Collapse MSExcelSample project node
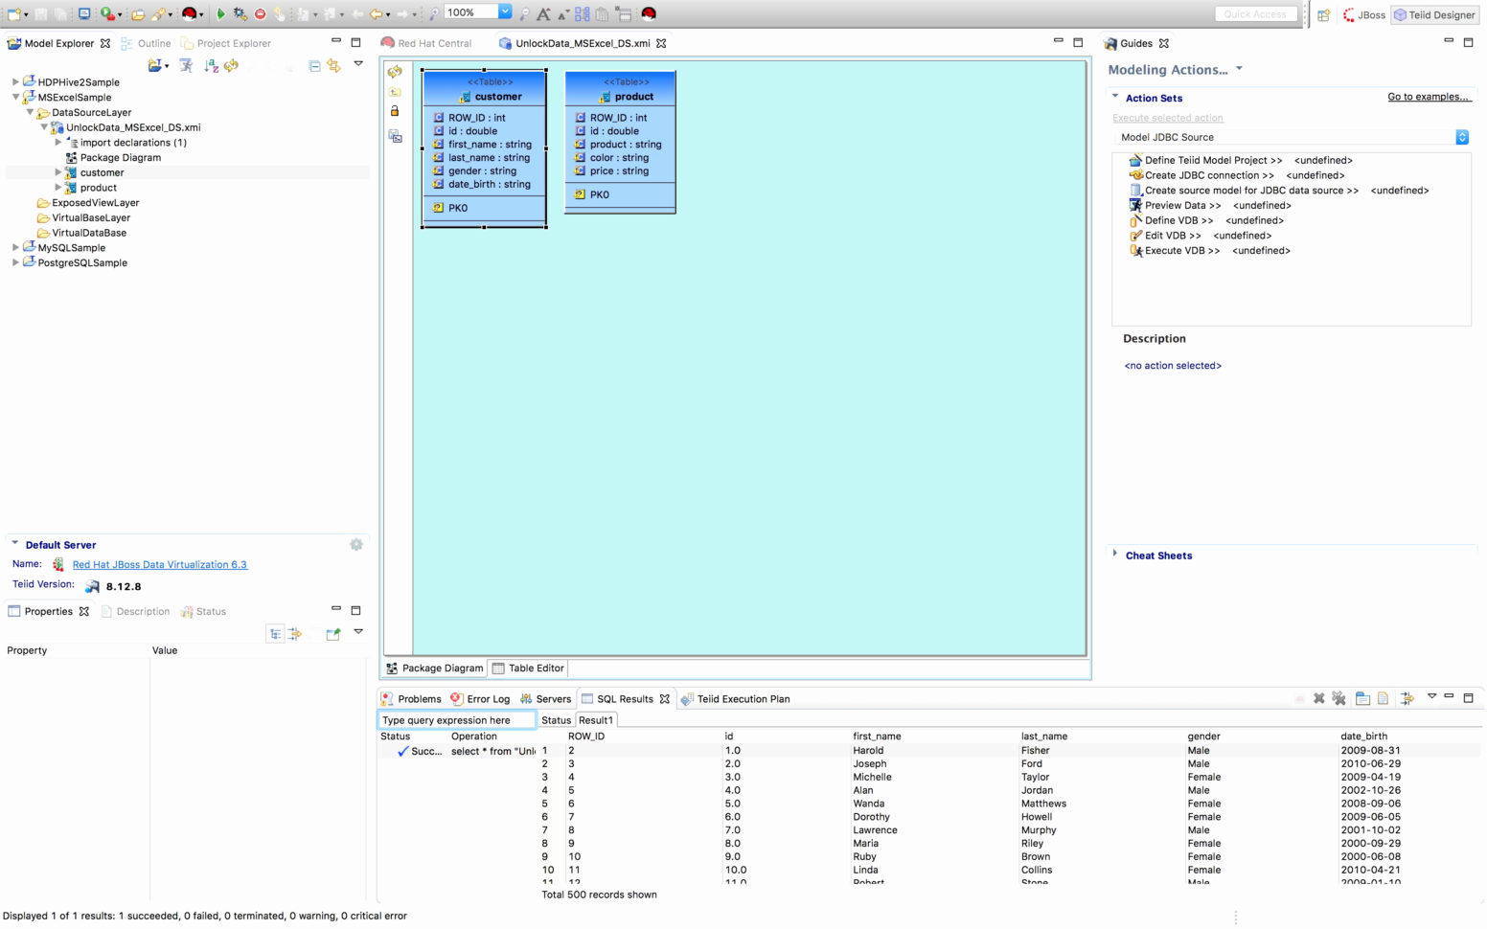Screen dimensions: 1487x929 (15, 98)
